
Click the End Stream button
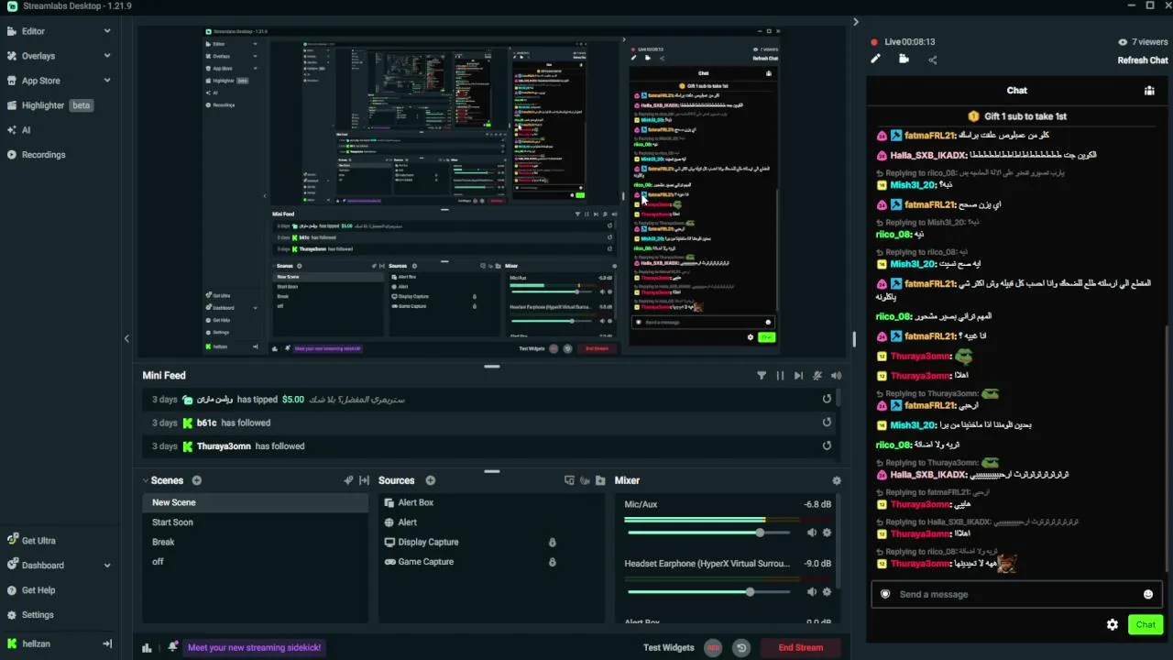pos(801,648)
